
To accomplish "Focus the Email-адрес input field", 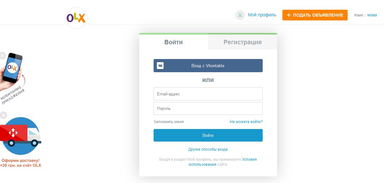I will [208, 94].
